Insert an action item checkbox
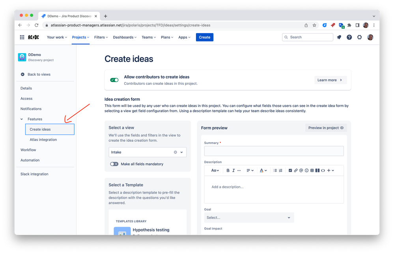 click(x=290, y=170)
